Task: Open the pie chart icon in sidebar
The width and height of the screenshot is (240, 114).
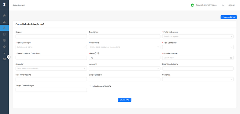Action: (x=4, y=47)
